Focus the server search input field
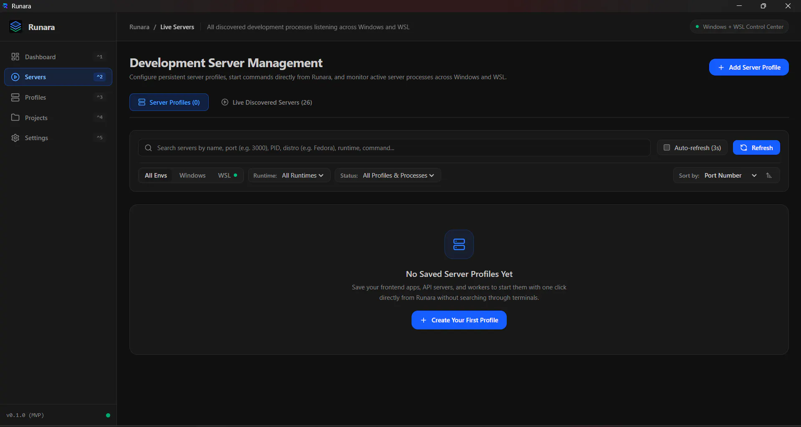Screen dimensions: 801x427 point(394,148)
